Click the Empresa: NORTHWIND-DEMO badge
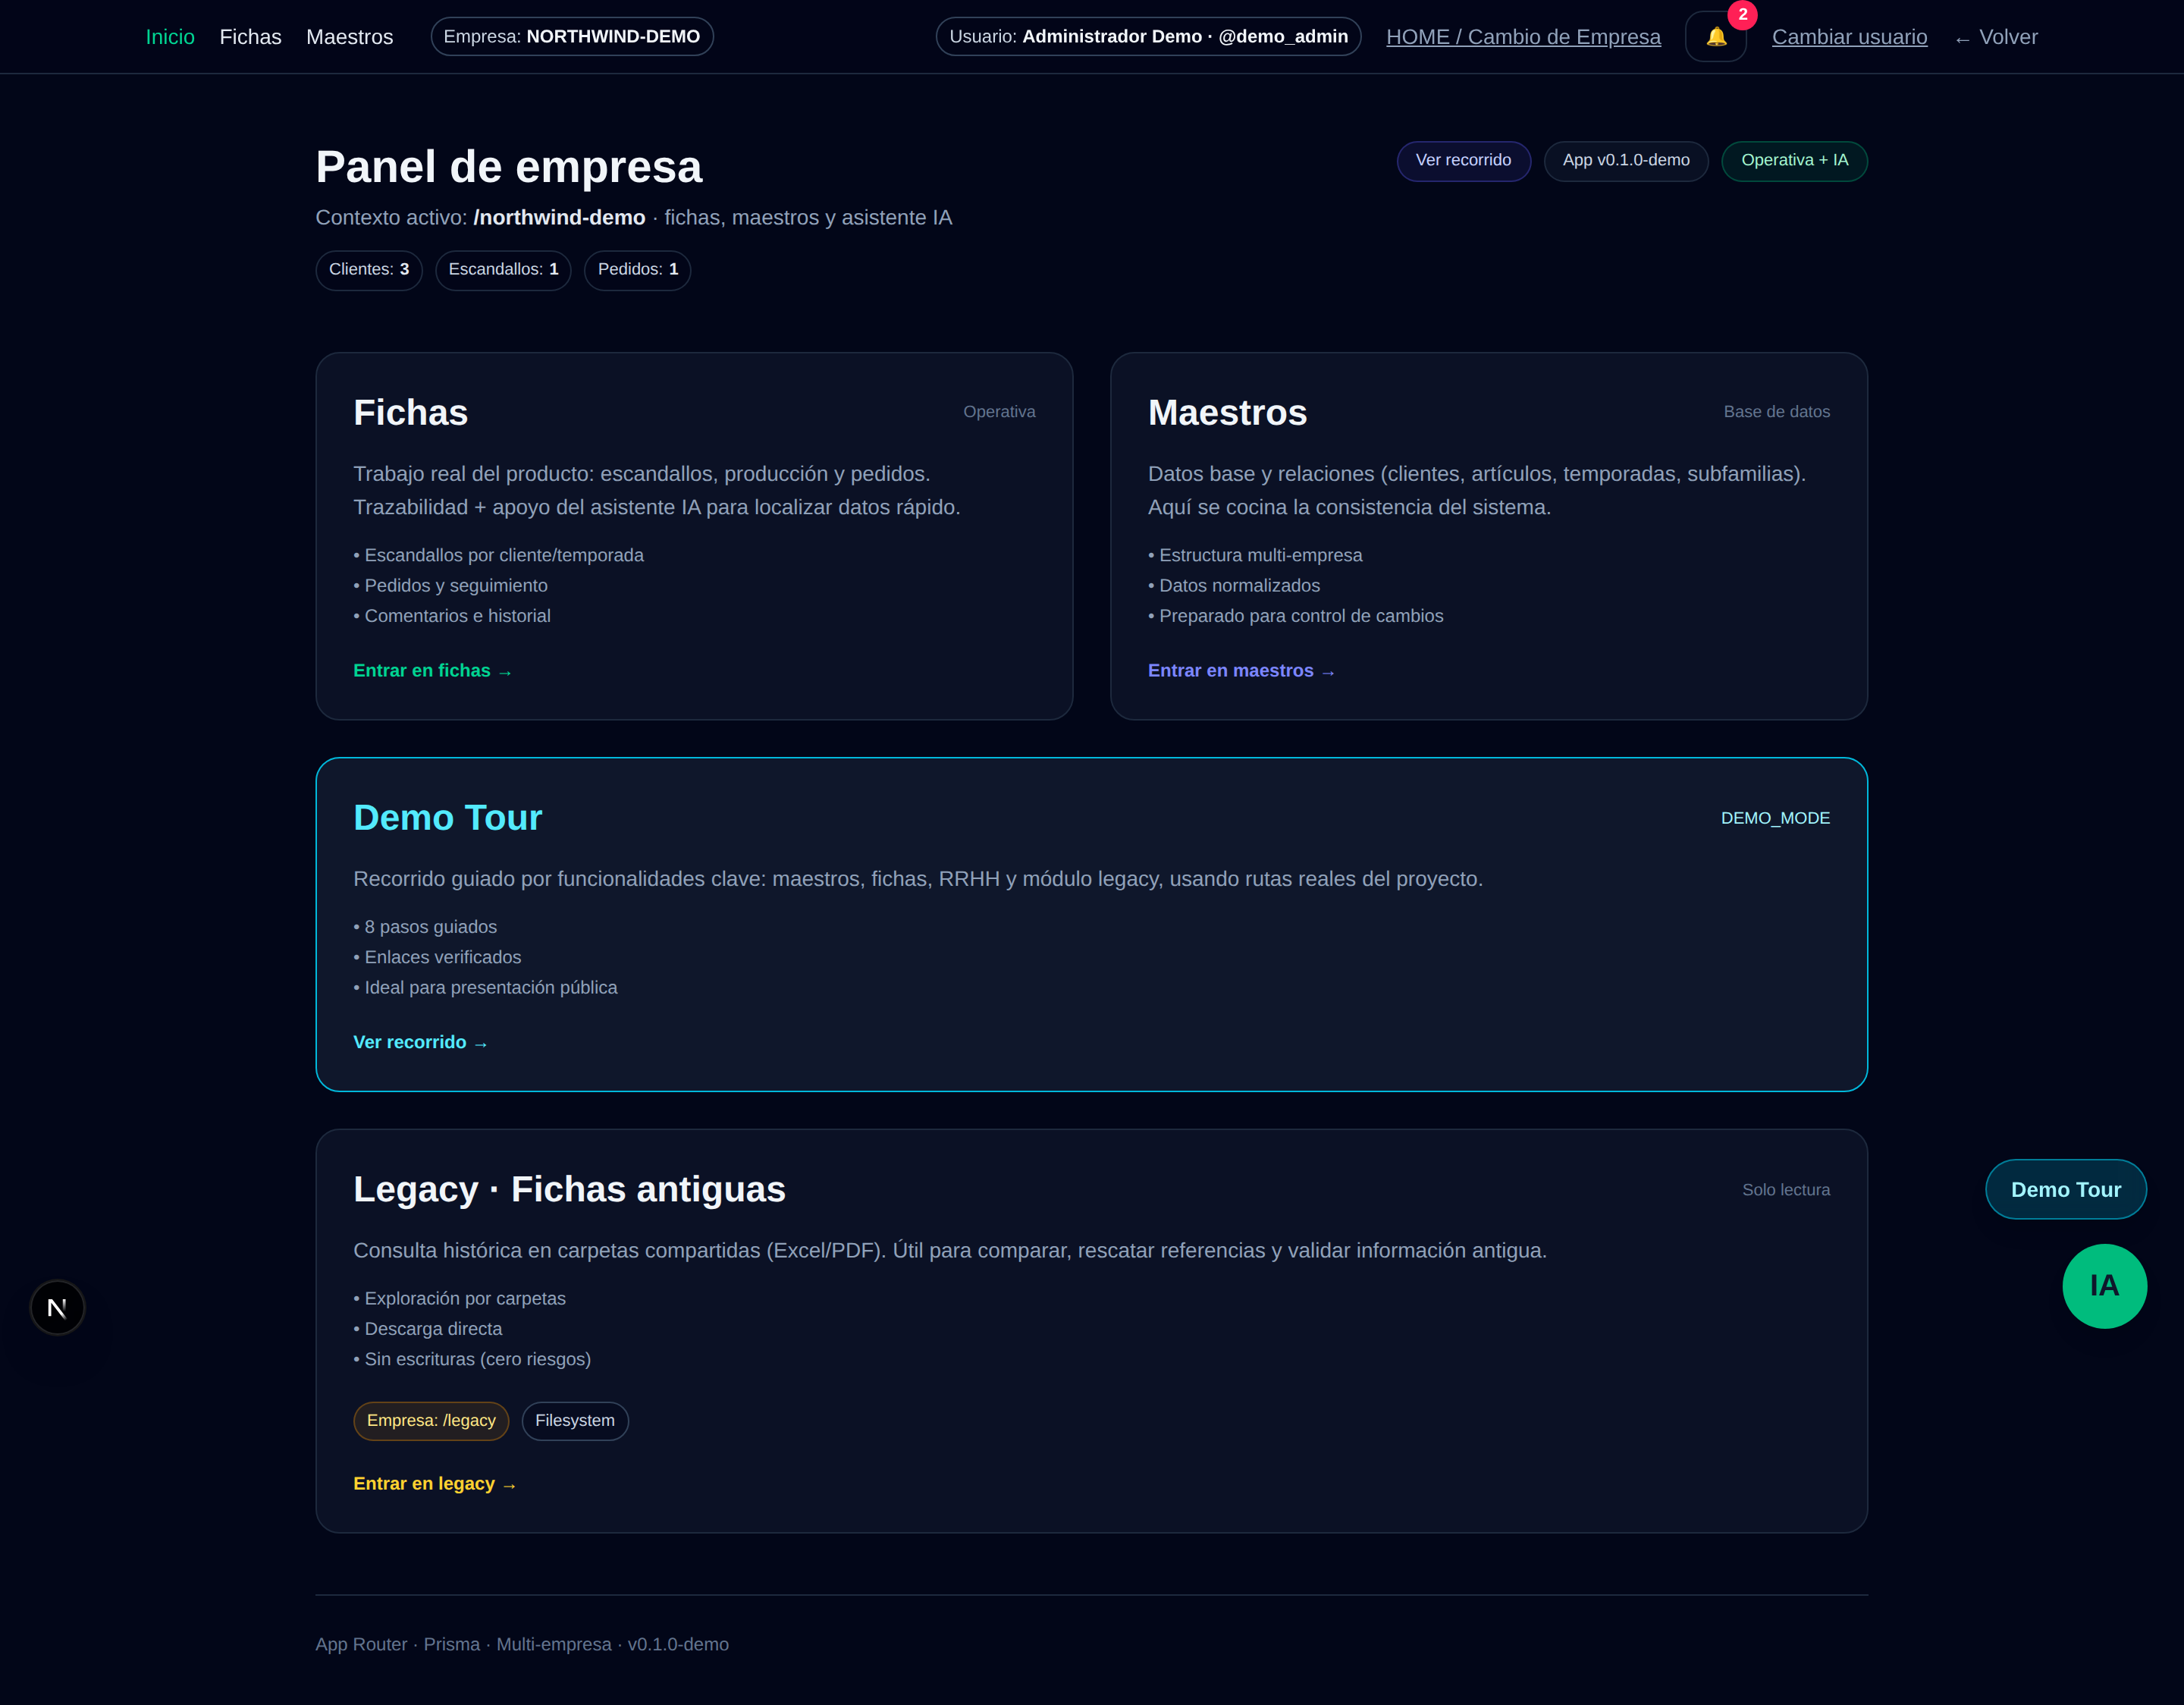 [x=571, y=36]
